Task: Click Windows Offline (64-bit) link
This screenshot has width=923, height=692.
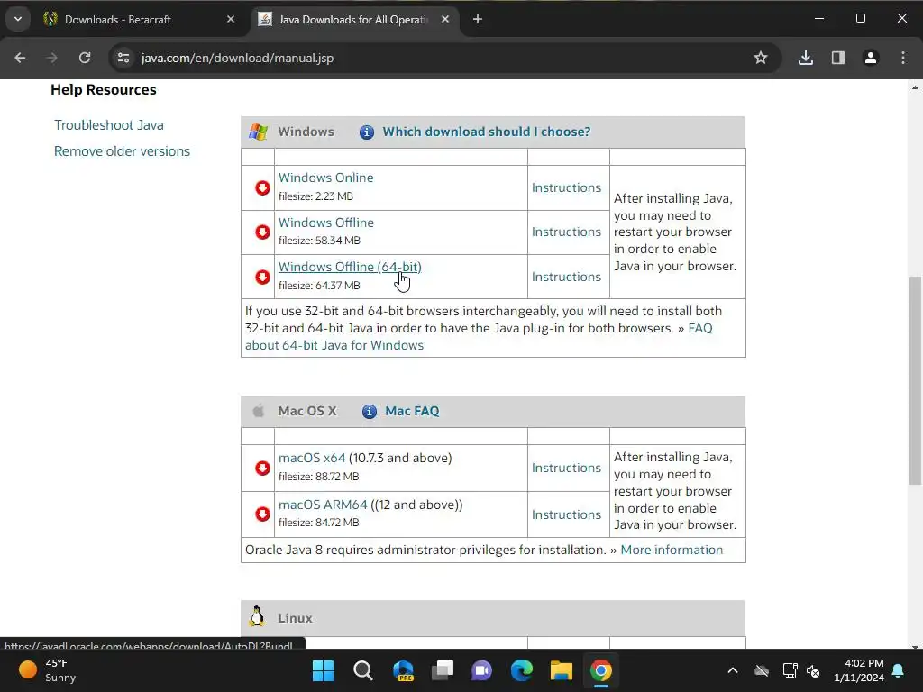Action: click(350, 267)
